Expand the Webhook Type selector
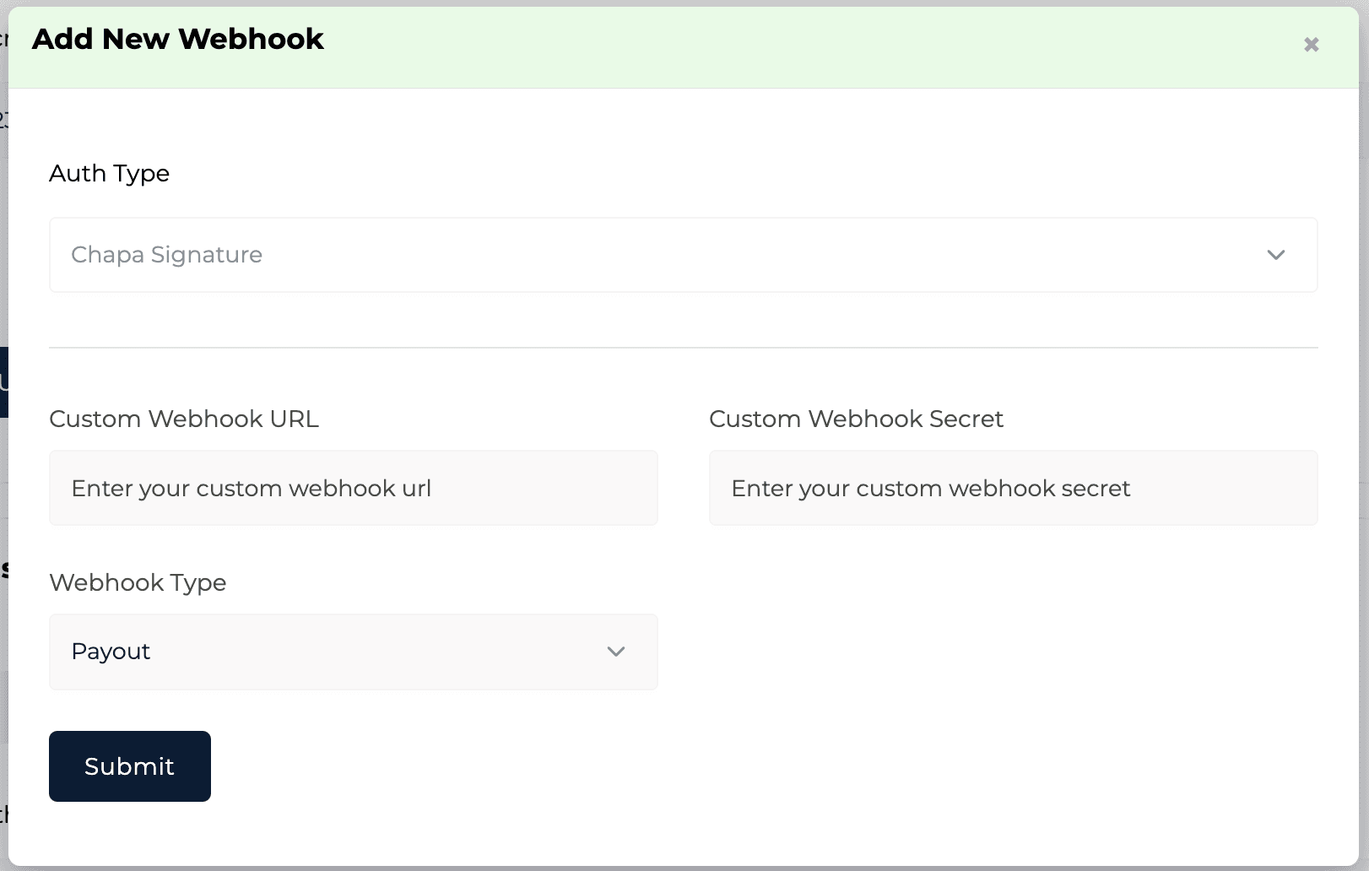Viewport: 1369px width, 871px height. 353,652
